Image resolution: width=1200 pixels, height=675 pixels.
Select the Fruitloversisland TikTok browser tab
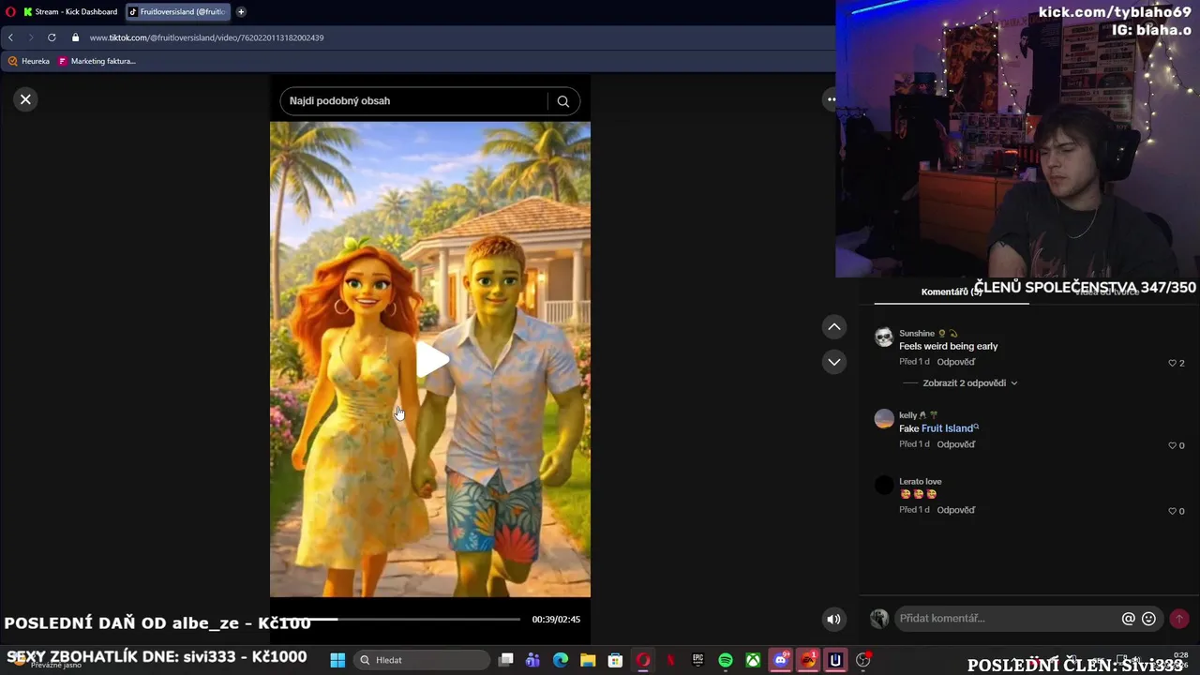[x=178, y=12]
